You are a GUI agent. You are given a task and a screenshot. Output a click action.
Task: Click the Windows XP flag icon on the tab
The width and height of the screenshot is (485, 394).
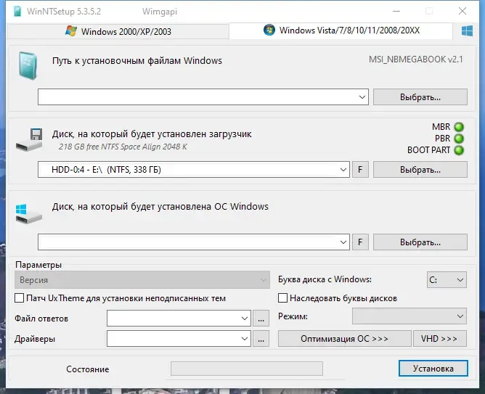[71, 31]
